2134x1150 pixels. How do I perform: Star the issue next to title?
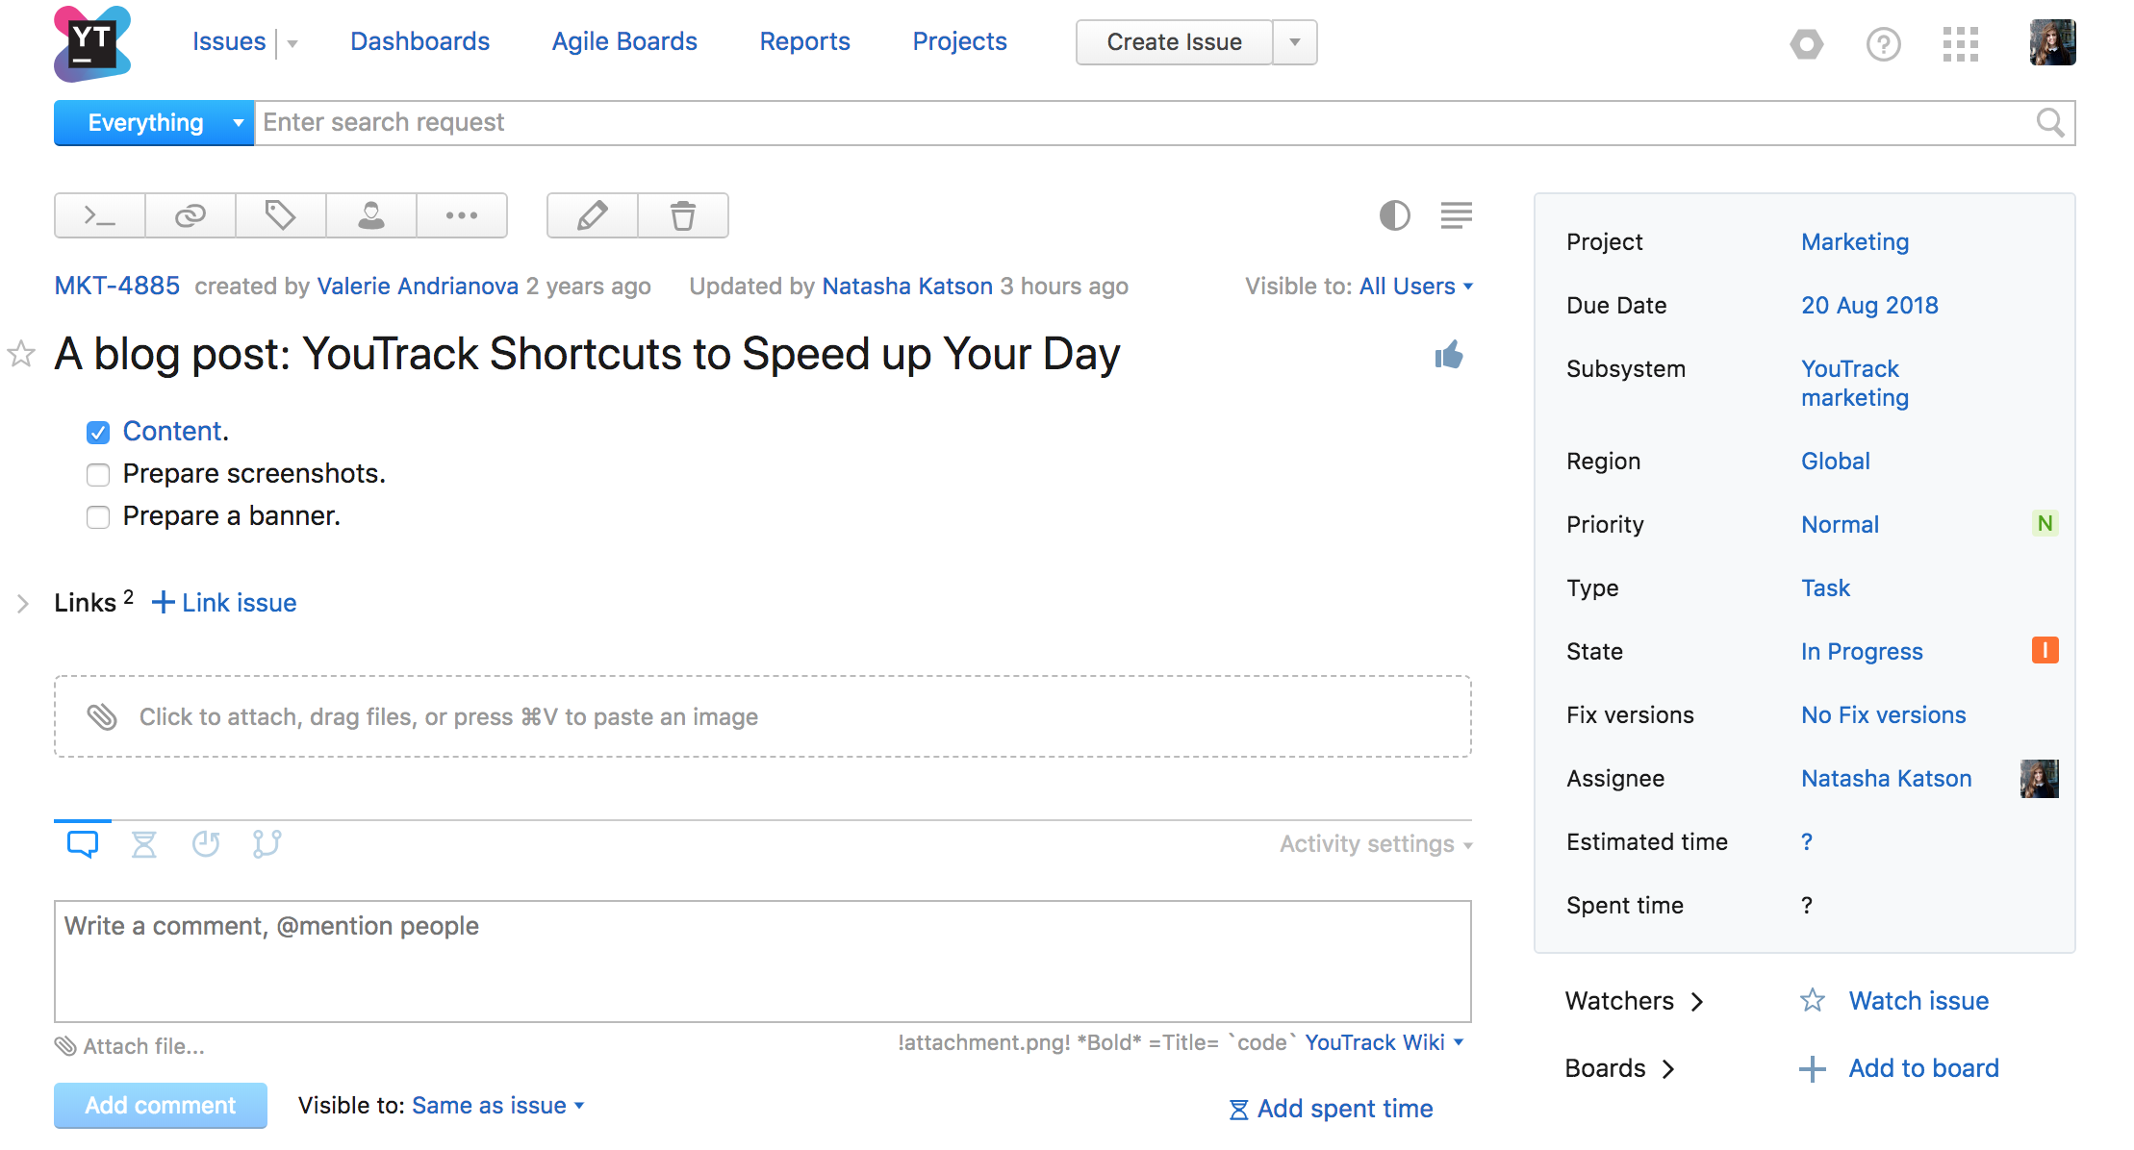coord(21,354)
